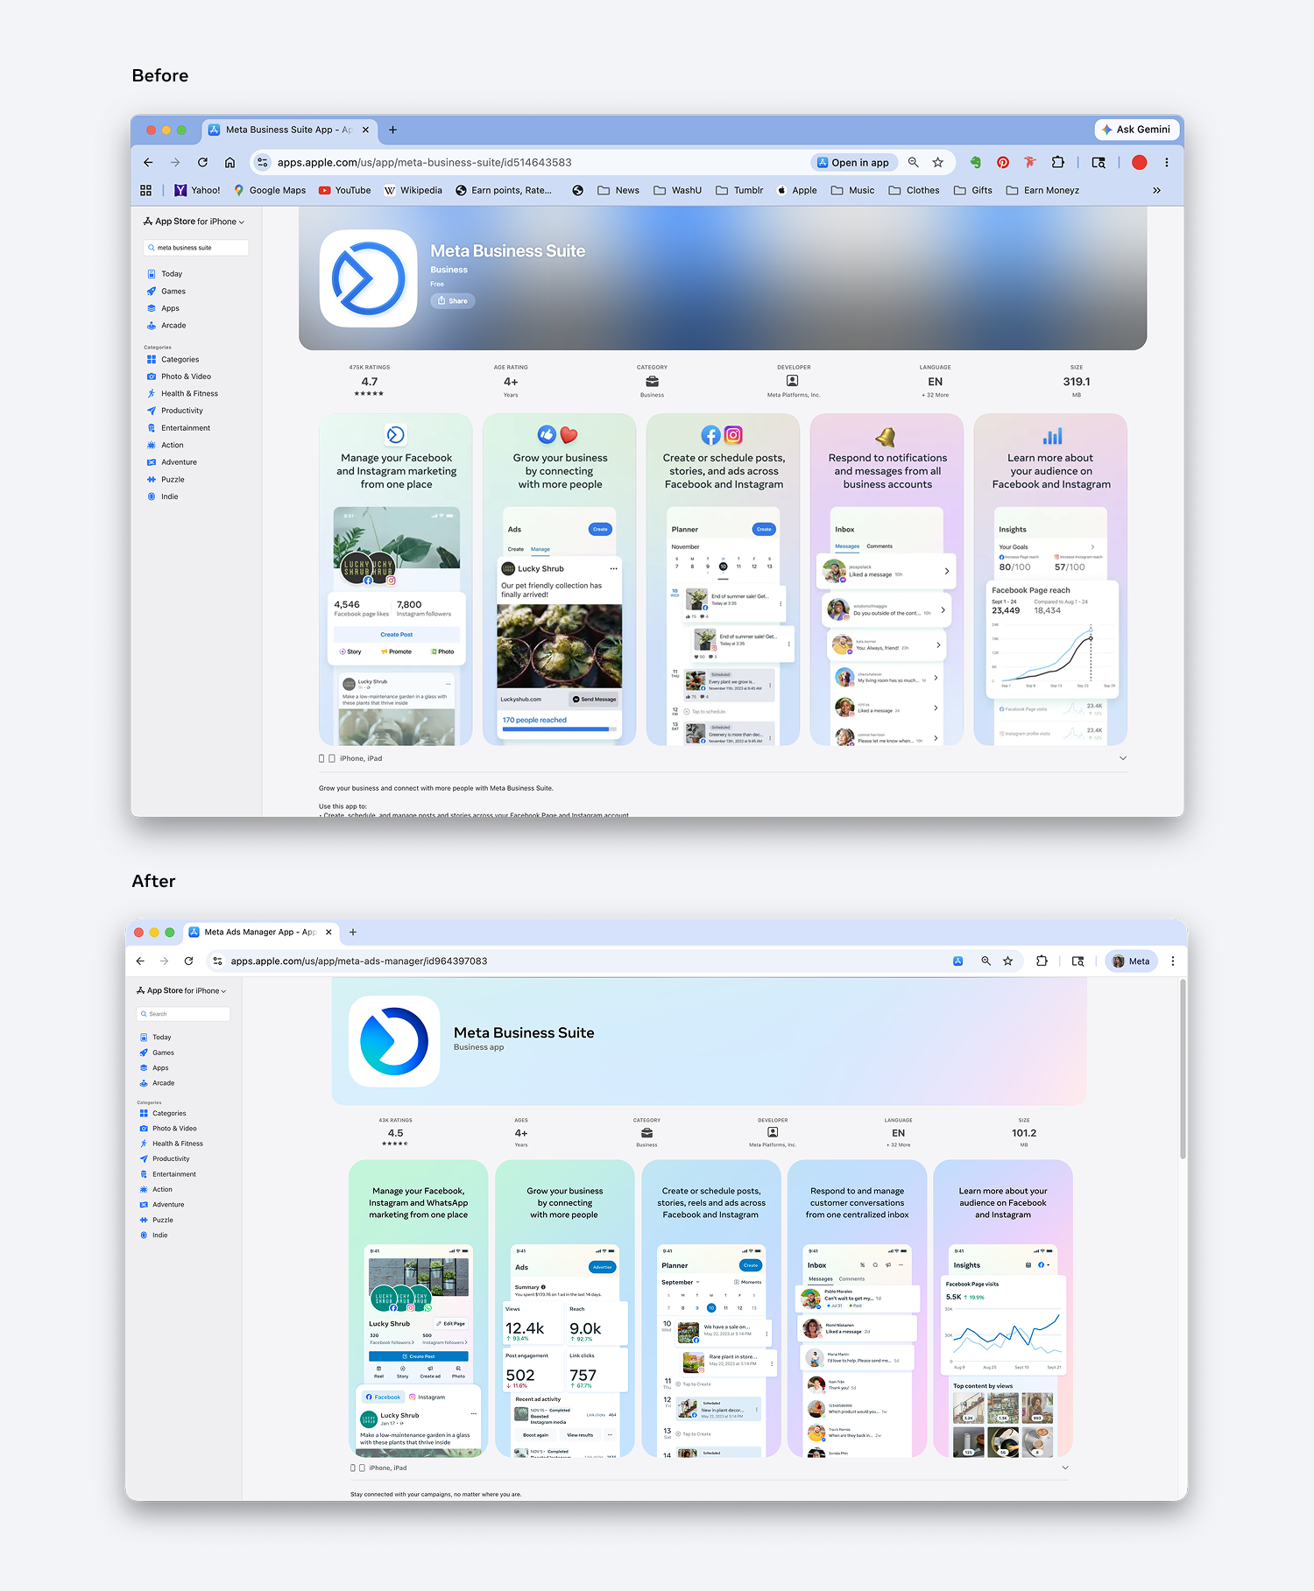Click the Meta Business Suite app icon in the After window

point(394,1041)
